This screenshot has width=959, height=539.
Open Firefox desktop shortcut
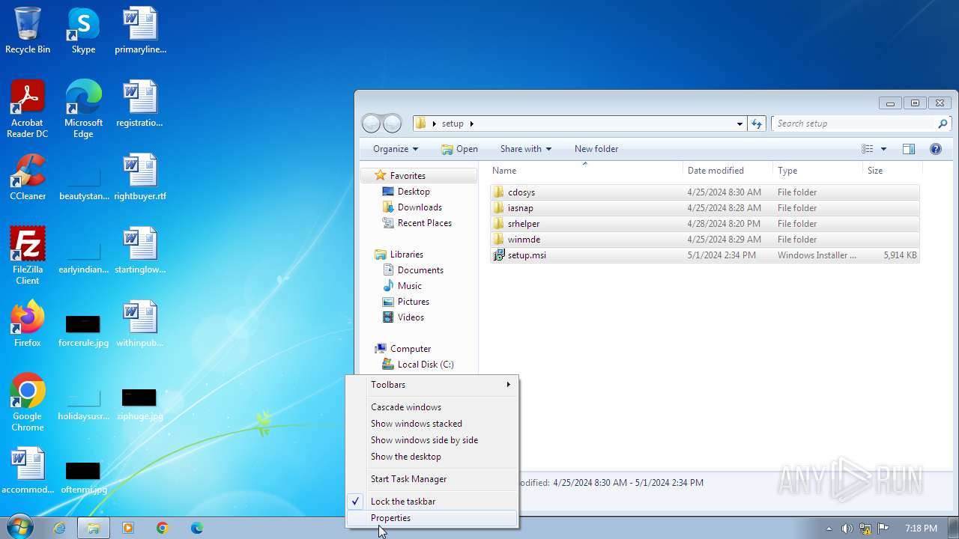tap(28, 324)
